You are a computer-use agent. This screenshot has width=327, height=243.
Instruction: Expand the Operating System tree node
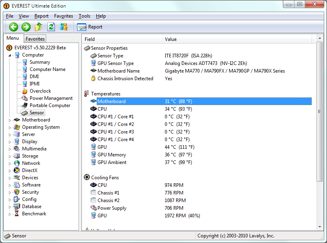point(10,127)
